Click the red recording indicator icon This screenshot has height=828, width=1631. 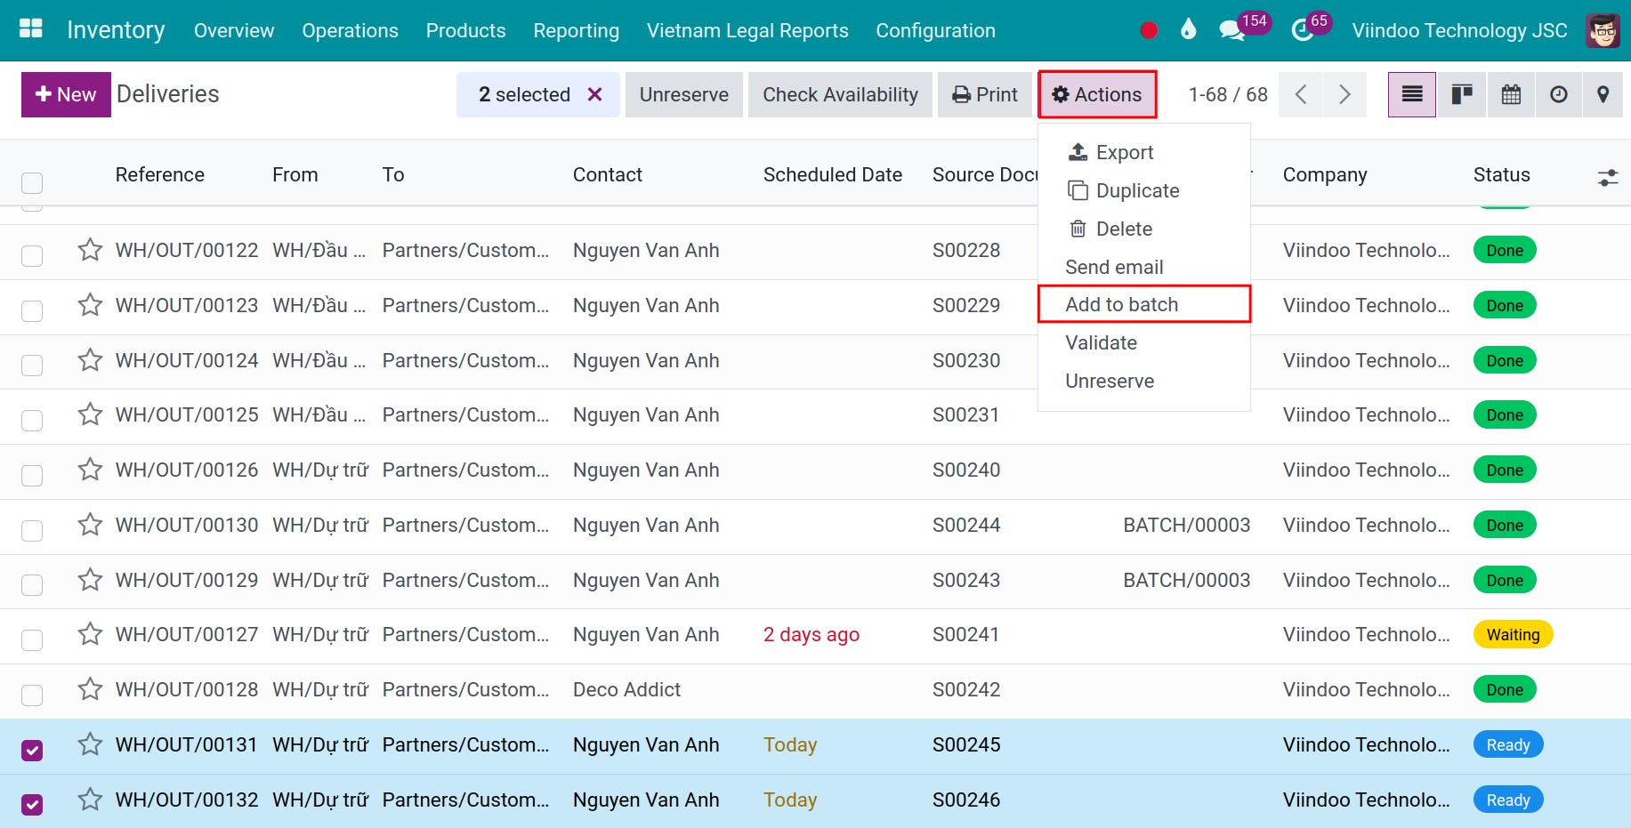pyautogui.click(x=1149, y=30)
